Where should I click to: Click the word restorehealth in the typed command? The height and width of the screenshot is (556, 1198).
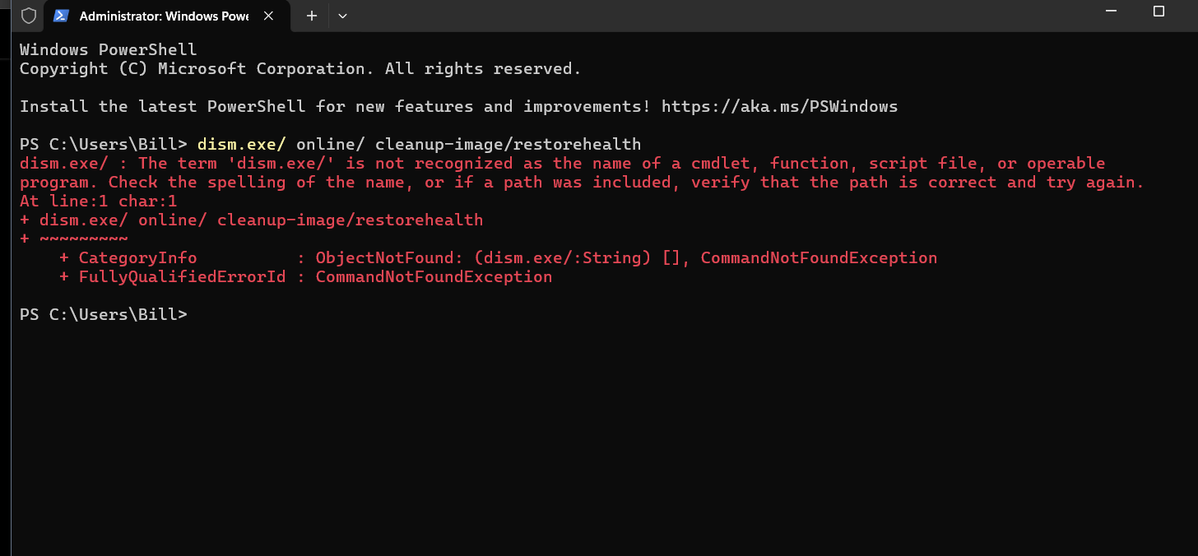coord(577,144)
